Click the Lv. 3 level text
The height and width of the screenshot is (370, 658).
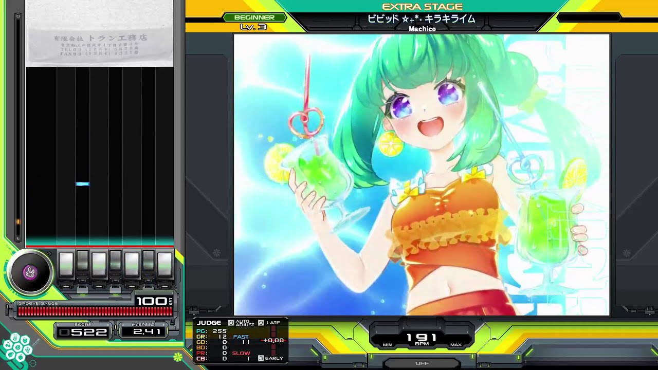click(254, 27)
